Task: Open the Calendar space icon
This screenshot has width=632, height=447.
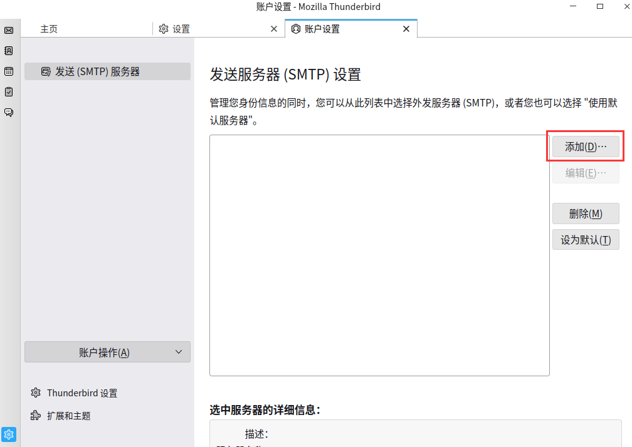Action: click(9, 71)
